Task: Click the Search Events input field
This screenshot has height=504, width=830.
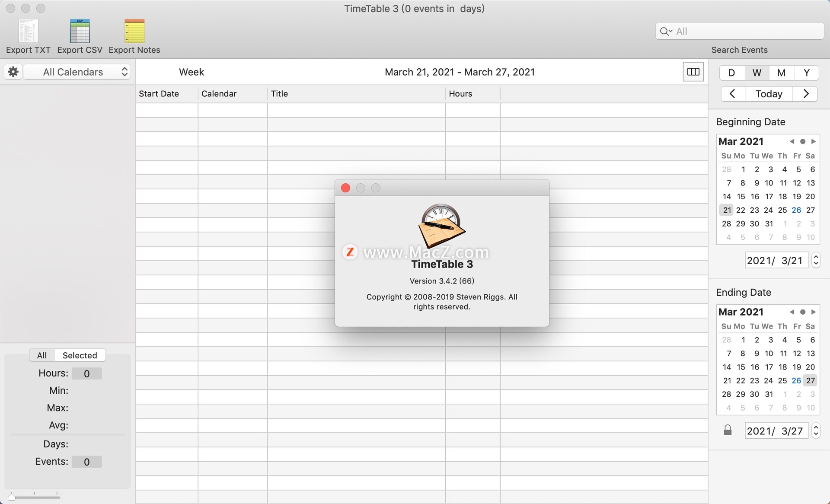Action: pos(740,31)
